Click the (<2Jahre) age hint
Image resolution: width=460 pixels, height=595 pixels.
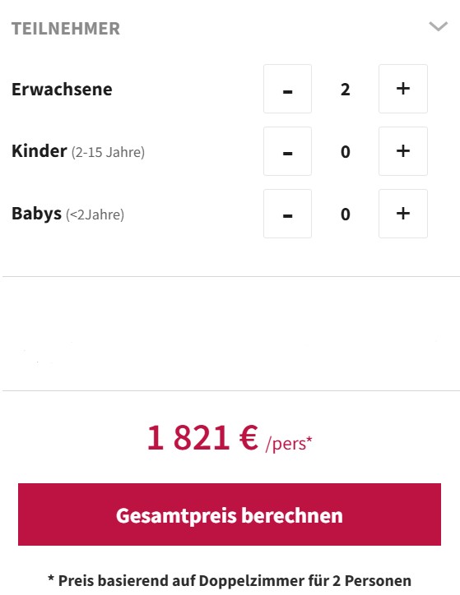coord(95,214)
